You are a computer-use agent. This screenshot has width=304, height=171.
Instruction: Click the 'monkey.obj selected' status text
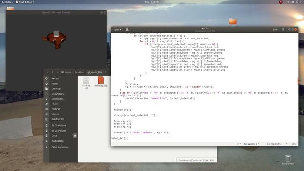(196, 161)
